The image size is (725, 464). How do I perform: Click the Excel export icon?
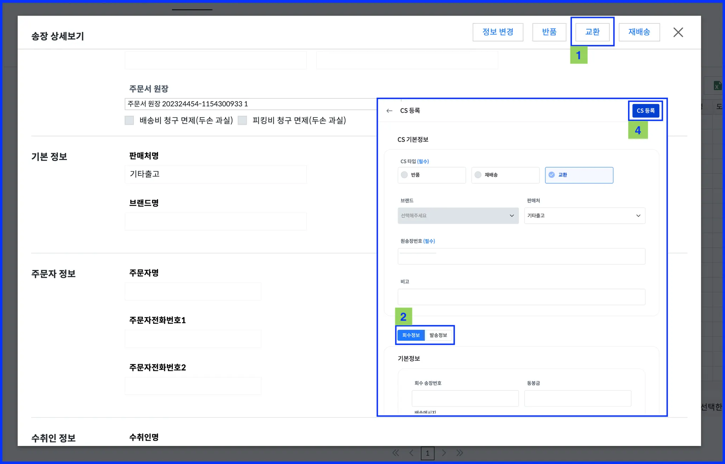(717, 86)
